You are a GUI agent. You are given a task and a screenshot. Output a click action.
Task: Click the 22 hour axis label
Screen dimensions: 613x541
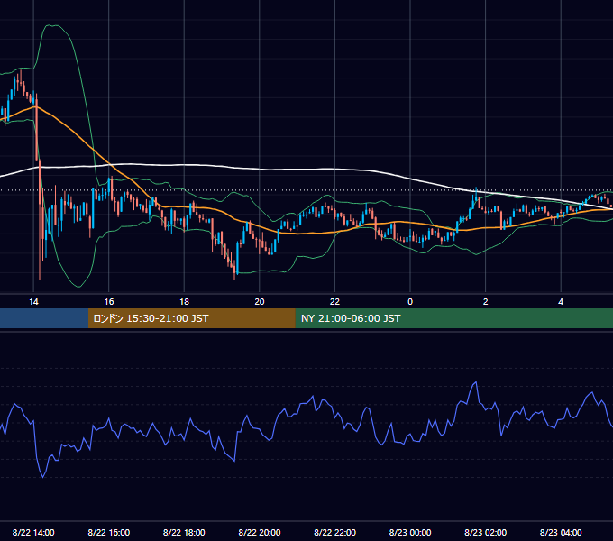coord(334,302)
